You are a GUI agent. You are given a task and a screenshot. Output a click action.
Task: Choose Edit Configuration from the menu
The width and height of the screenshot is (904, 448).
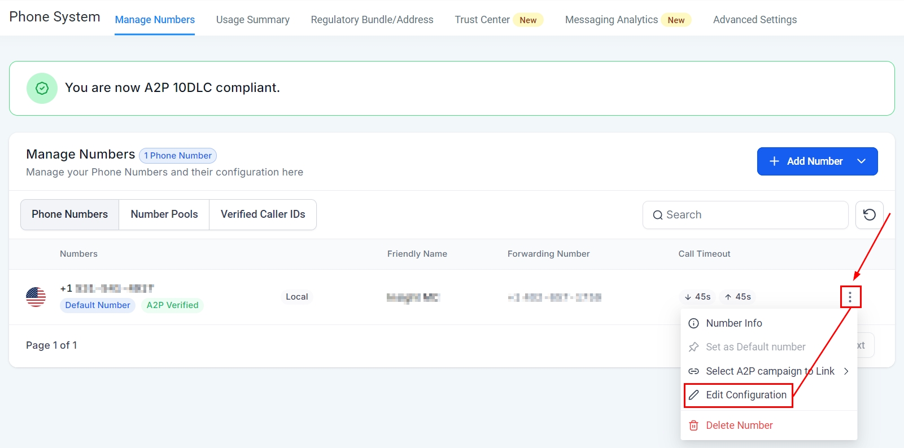click(x=746, y=395)
